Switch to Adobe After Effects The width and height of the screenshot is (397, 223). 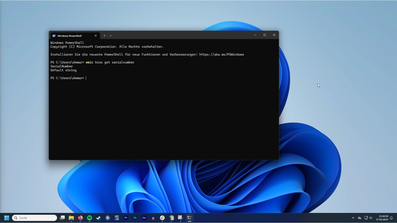pos(144,218)
